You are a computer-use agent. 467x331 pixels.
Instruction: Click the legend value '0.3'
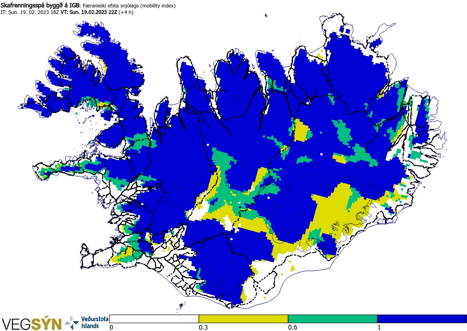point(203,327)
